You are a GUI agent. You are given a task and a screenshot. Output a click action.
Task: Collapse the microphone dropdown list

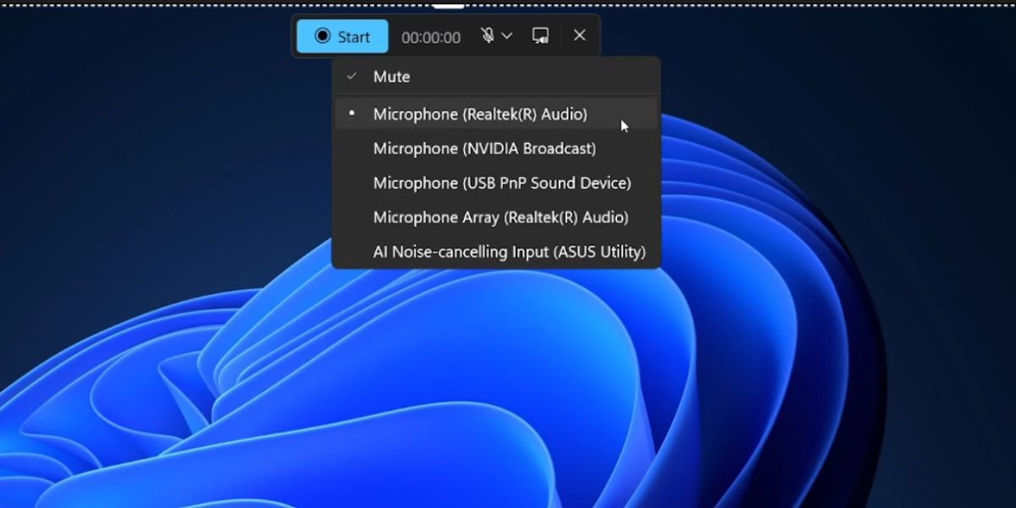pos(505,36)
